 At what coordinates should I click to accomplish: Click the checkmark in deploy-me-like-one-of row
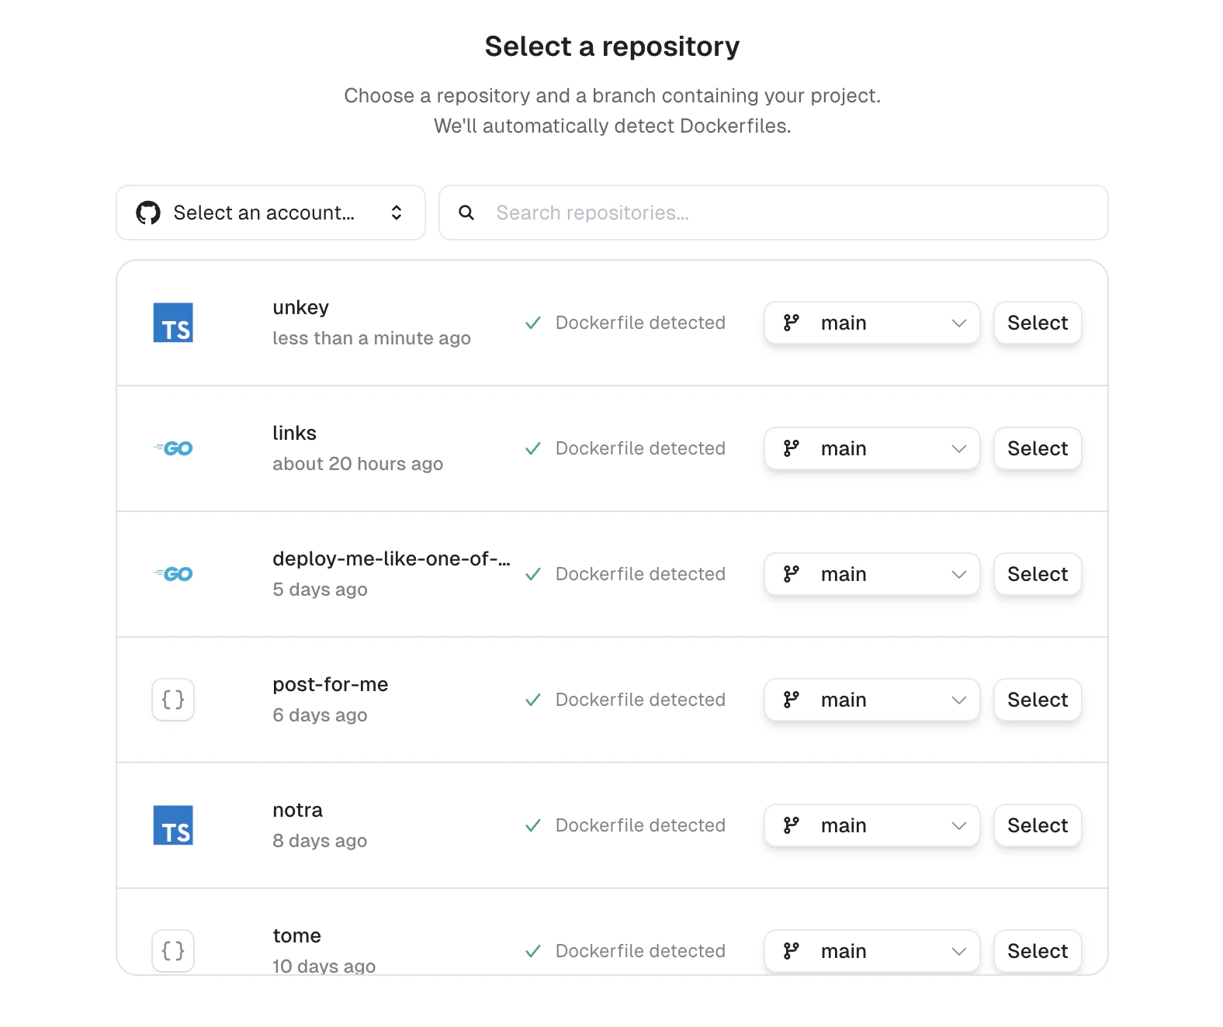[533, 574]
